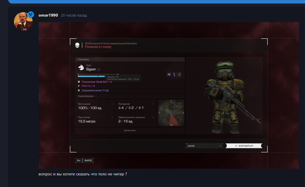Viewport: 305px width, 187px height.
Task: Click the skull death icon
Action: 77,45
